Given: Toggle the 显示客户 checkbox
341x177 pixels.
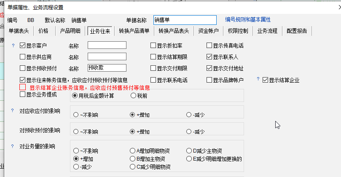Looking at the screenshot, I should point(23,46).
